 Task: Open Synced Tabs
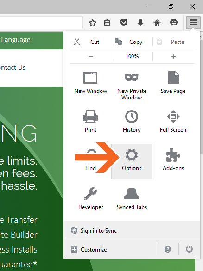click(x=132, y=194)
